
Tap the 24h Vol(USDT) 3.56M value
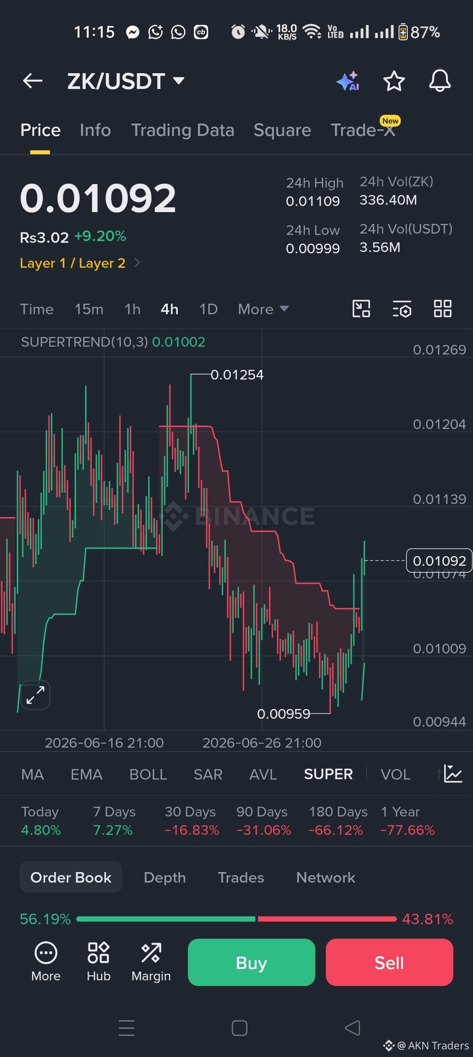pyautogui.click(x=380, y=248)
